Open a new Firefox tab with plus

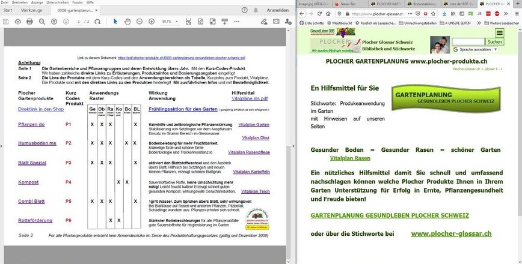click(x=517, y=4)
